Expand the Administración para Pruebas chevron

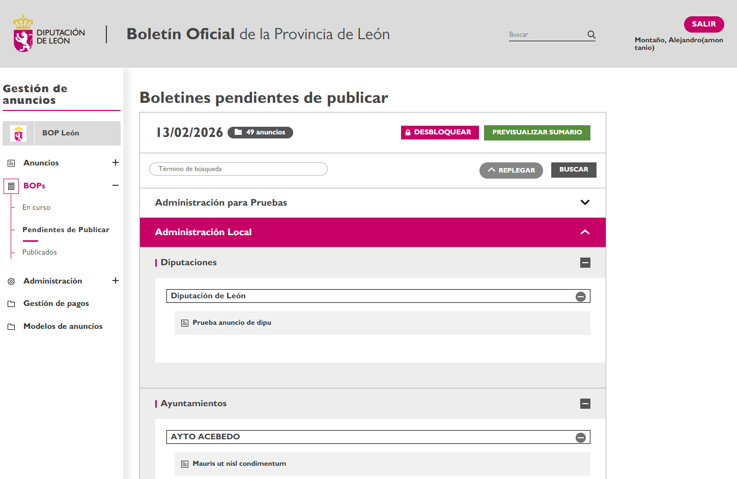[x=585, y=203]
